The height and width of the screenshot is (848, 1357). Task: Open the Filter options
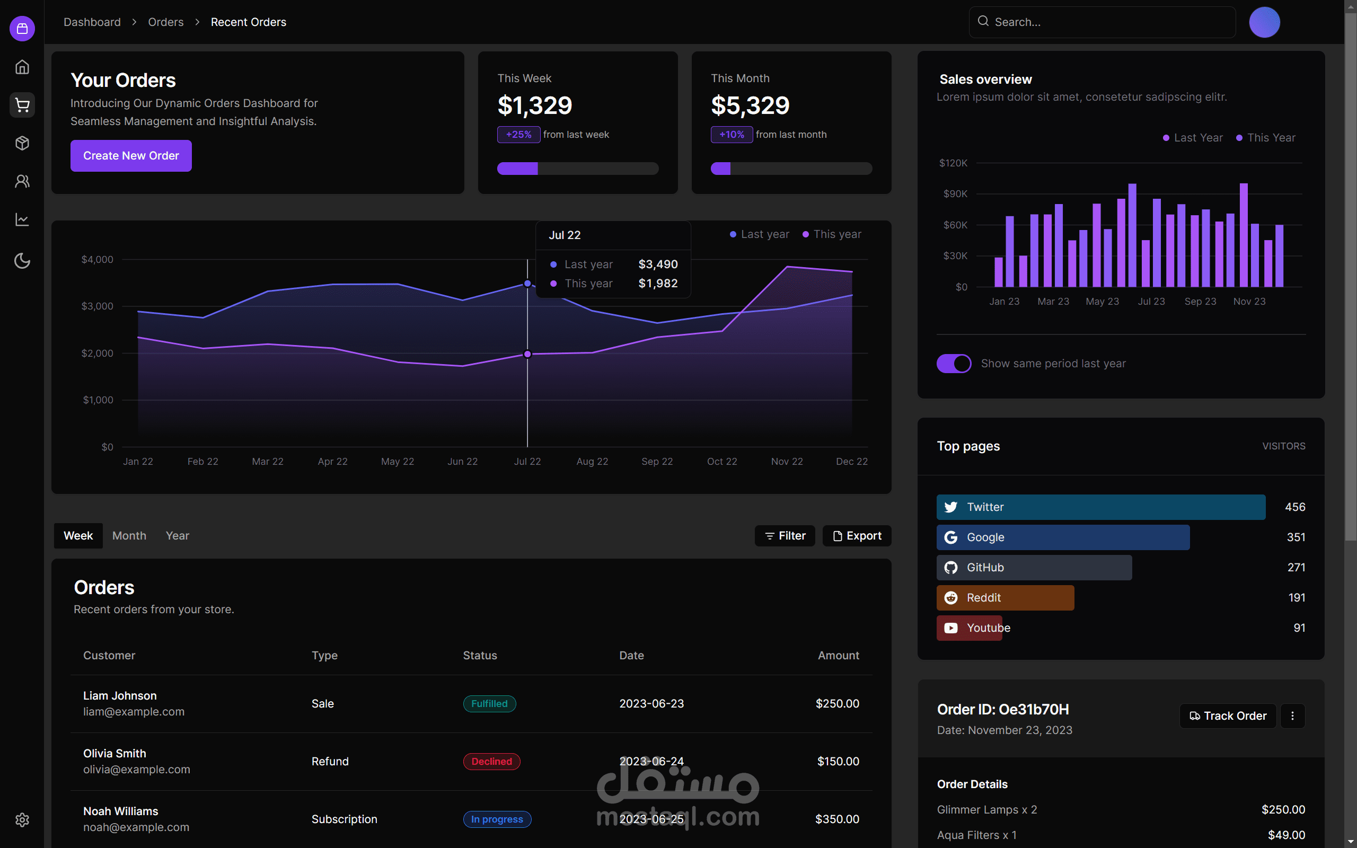785,536
